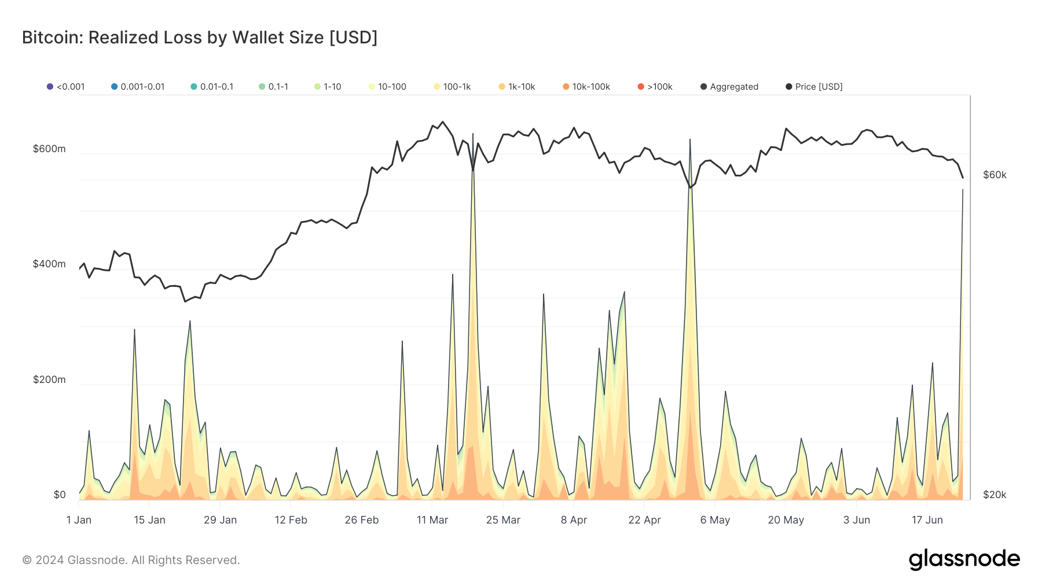Click the 29 Jan date label

click(x=220, y=520)
